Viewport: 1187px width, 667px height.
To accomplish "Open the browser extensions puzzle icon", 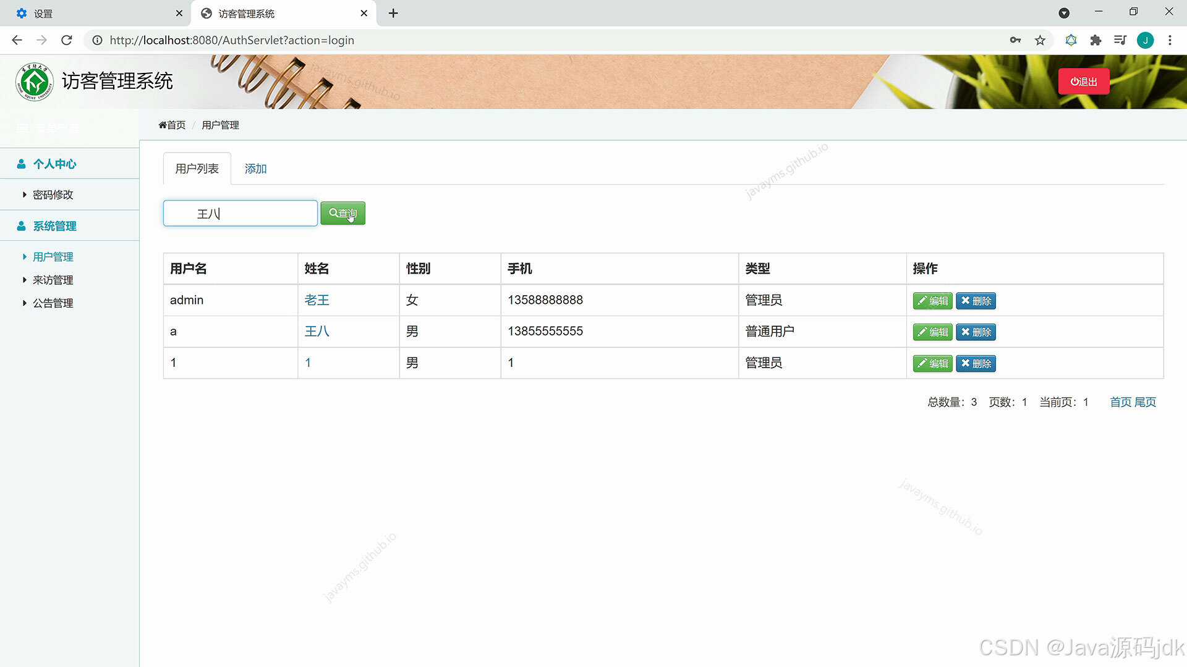I will [x=1096, y=40].
